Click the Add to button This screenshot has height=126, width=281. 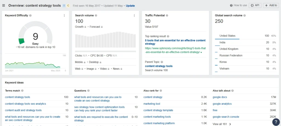pos(271,5)
